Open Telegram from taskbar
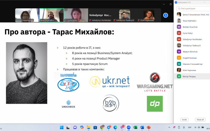 [x=109, y=127]
